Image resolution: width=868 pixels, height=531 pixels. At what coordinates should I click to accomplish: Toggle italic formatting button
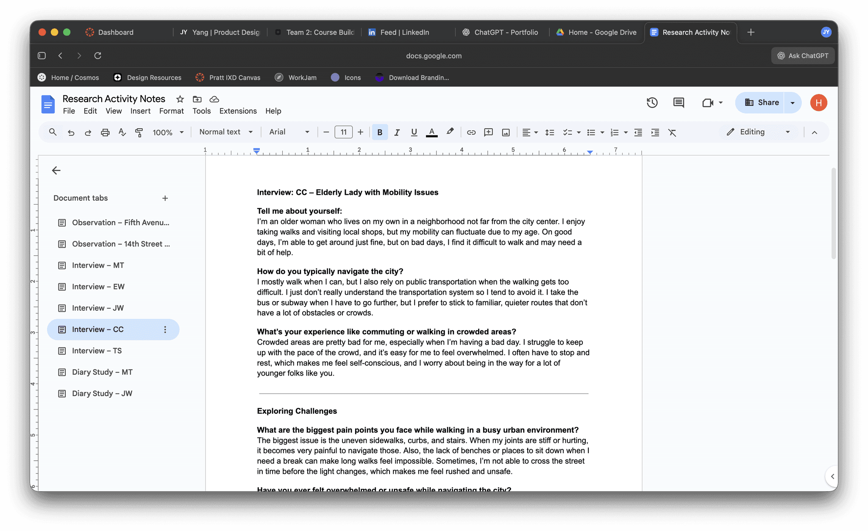(397, 133)
